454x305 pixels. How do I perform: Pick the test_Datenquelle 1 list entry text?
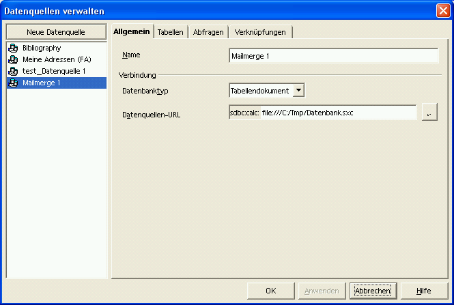point(54,72)
